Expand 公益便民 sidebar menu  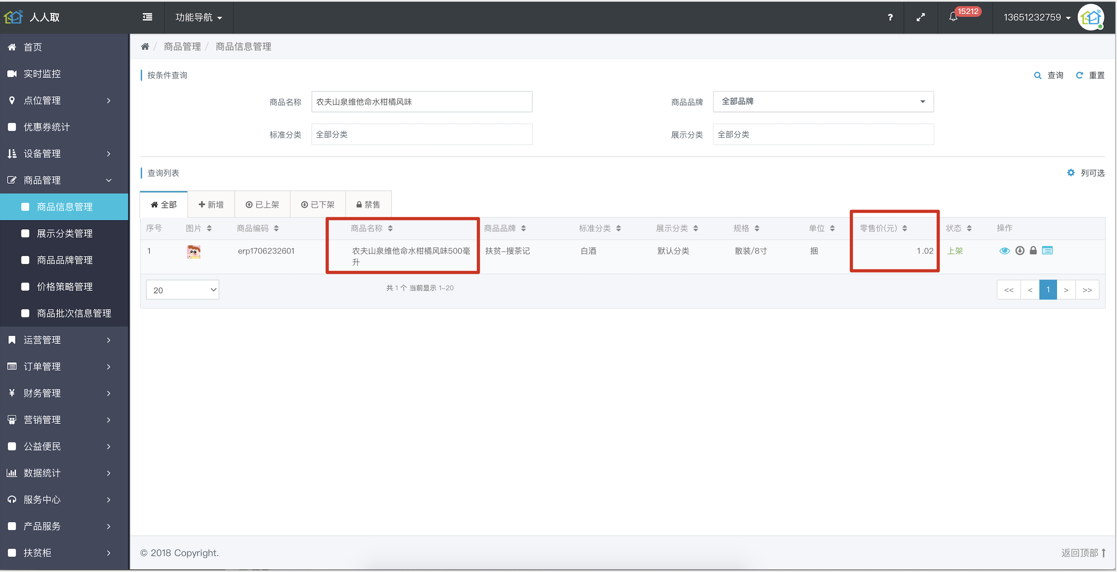[x=64, y=446]
